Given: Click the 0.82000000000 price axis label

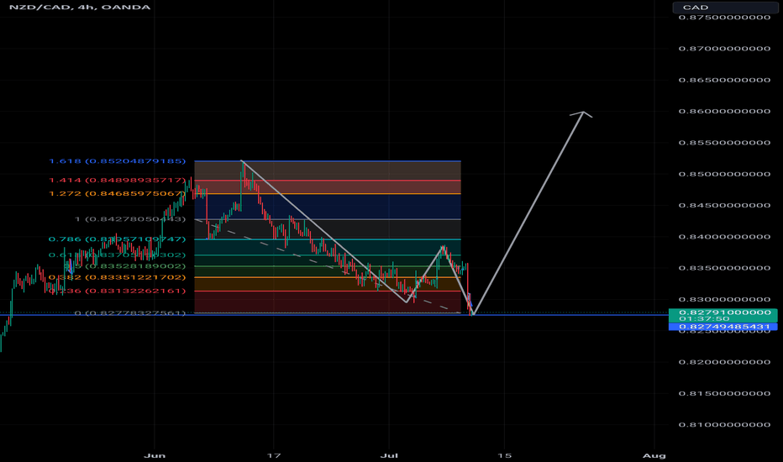Looking at the screenshot, I should [724, 362].
